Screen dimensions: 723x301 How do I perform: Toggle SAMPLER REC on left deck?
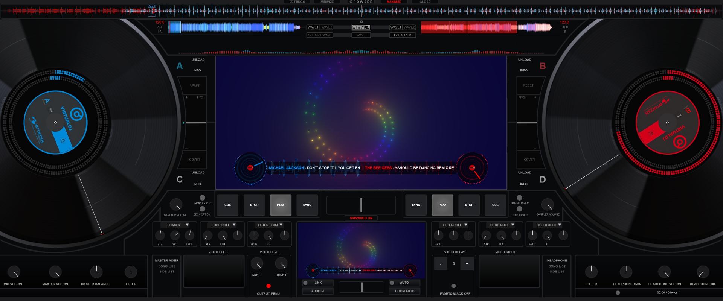click(x=202, y=198)
